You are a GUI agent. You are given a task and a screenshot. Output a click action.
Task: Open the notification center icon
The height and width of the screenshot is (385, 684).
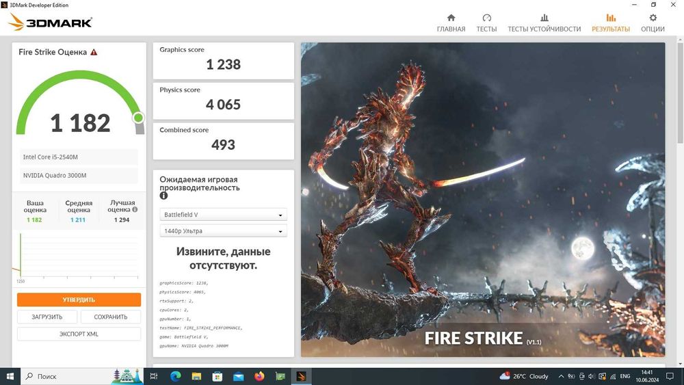pyautogui.click(x=670, y=376)
